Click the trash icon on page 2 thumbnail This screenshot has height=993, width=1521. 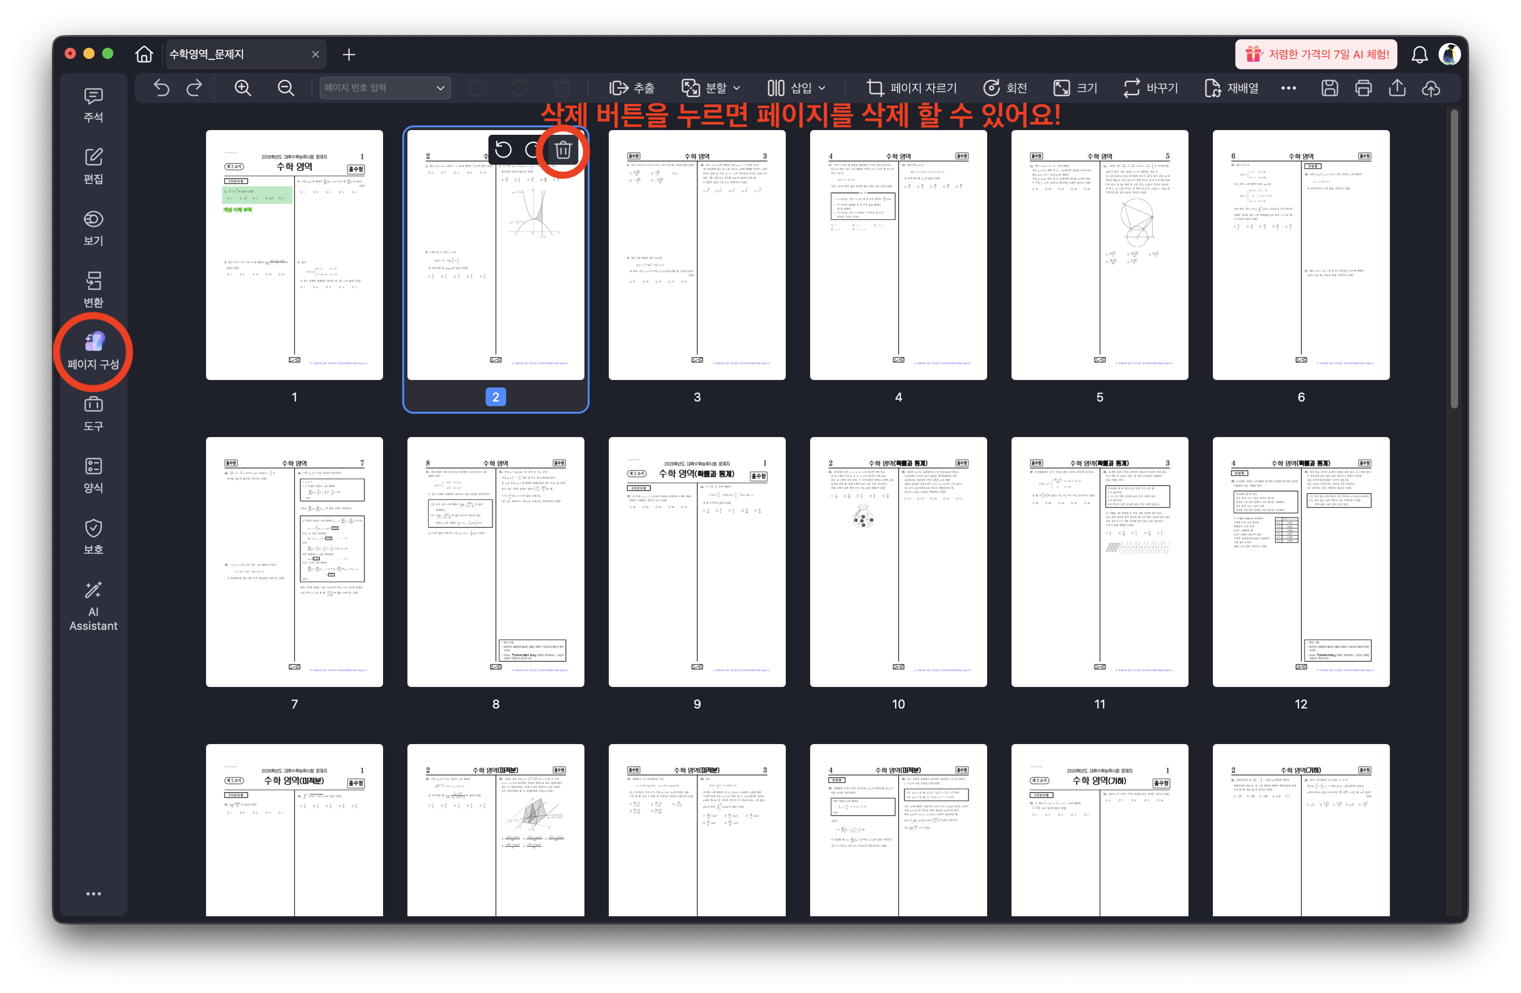point(562,150)
